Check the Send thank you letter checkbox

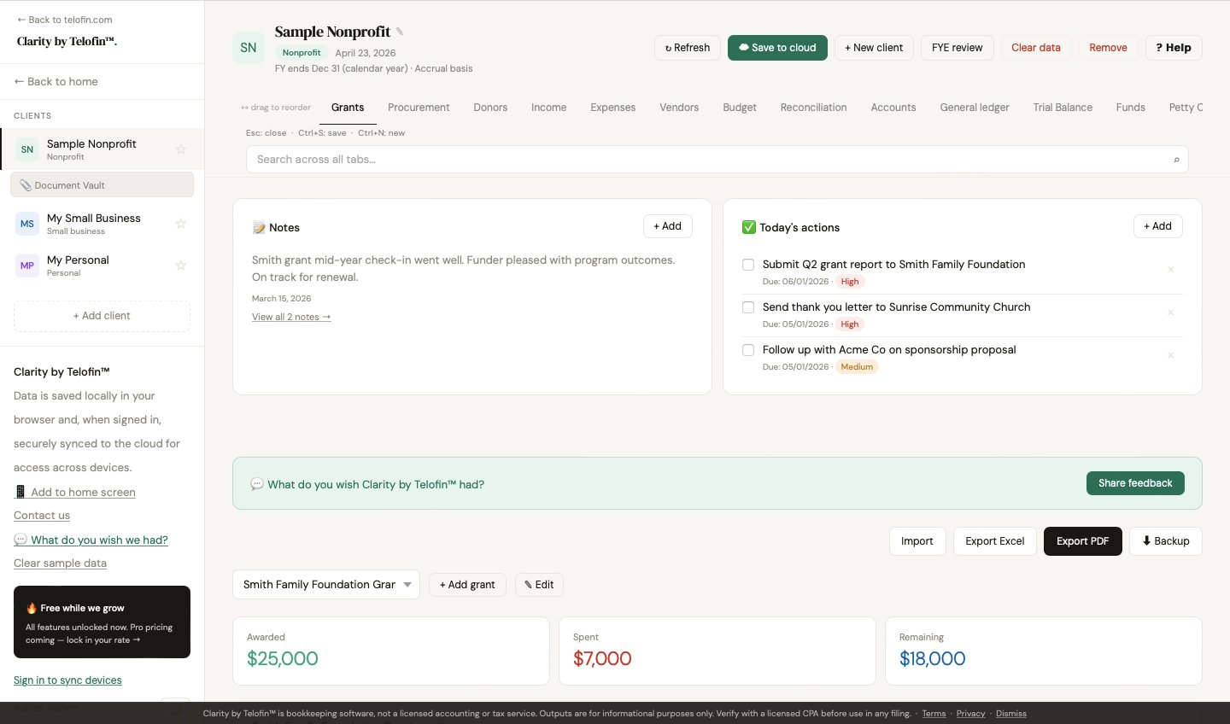pyautogui.click(x=748, y=307)
